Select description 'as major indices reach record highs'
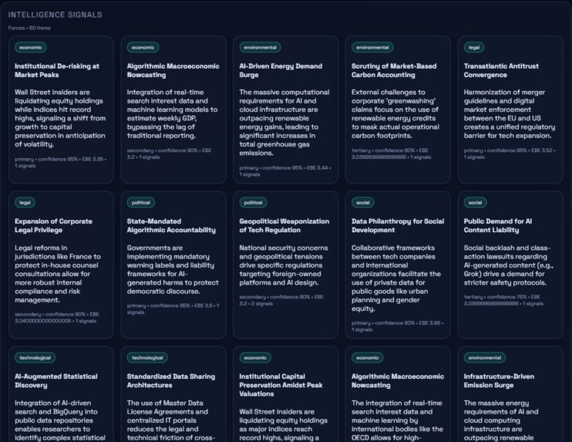 click(284, 424)
